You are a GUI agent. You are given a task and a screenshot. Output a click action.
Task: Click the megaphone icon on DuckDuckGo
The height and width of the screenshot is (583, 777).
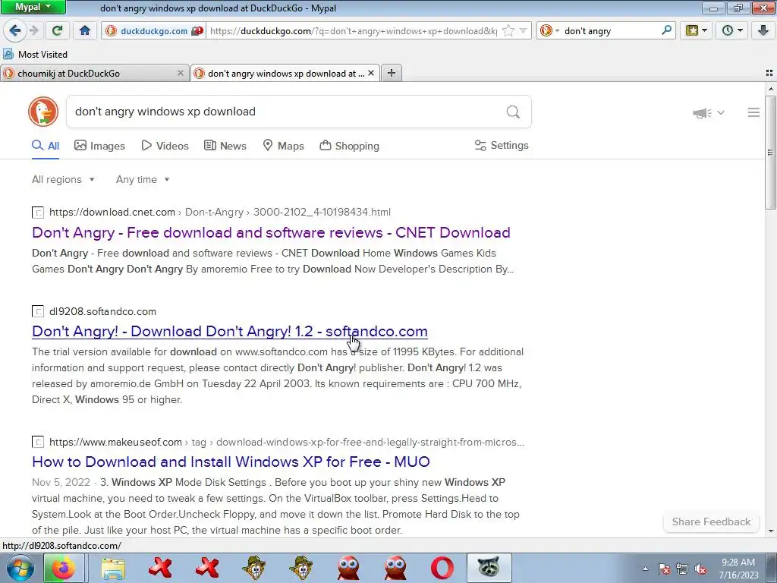702,113
